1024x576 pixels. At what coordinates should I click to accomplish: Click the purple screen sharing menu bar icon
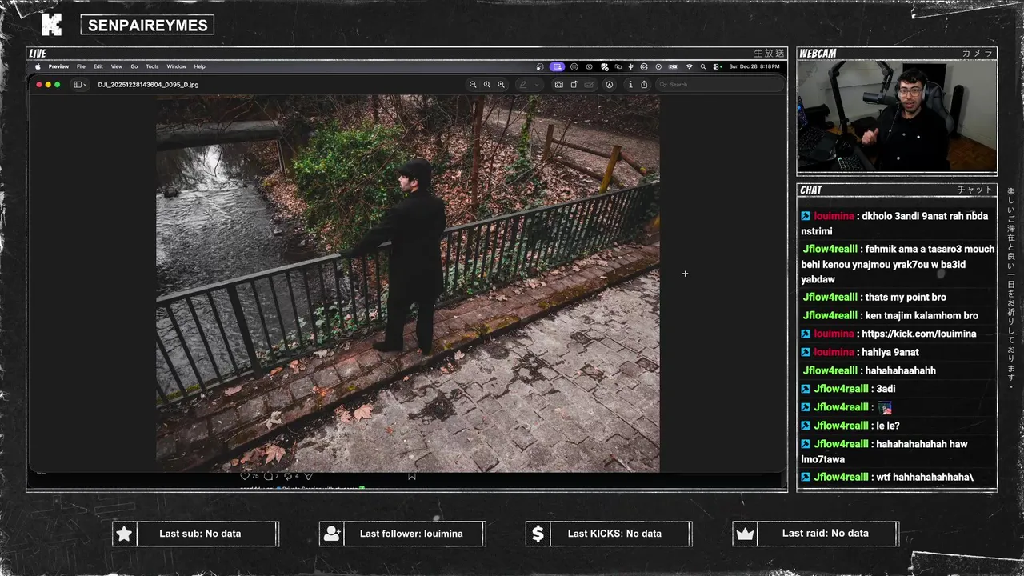[x=558, y=66]
